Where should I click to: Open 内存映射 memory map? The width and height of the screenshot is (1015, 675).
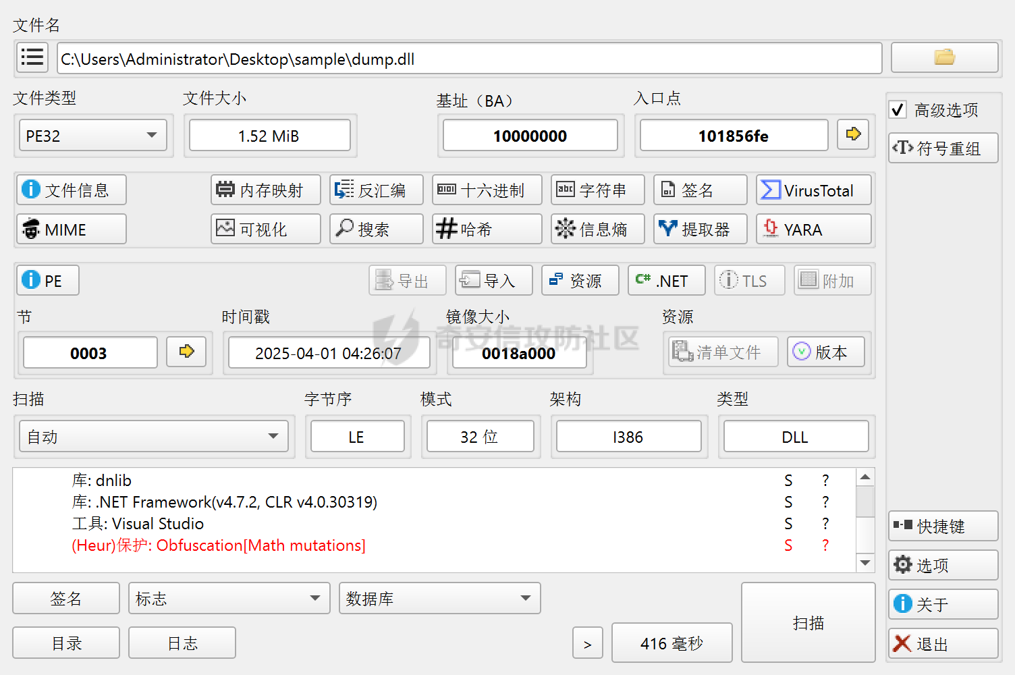click(266, 190)
